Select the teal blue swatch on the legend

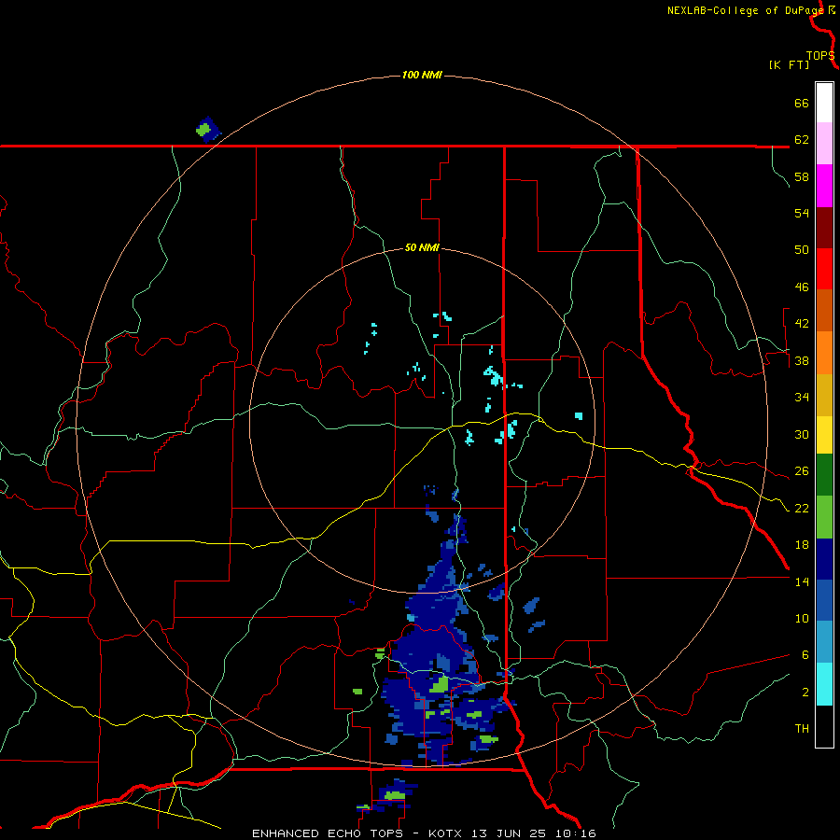tap(824, 642)
